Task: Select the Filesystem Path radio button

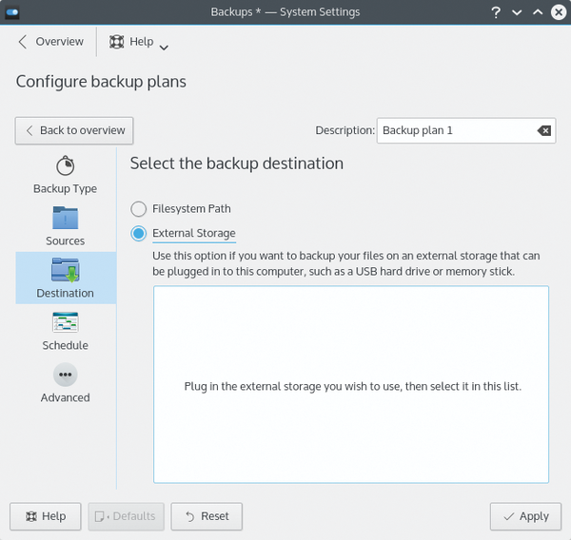Action: click(138, 209)
